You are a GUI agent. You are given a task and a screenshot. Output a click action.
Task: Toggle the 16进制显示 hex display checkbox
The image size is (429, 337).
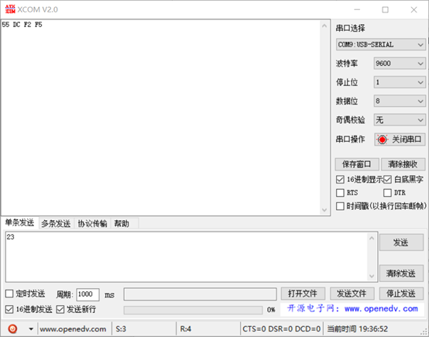[340, 180]
